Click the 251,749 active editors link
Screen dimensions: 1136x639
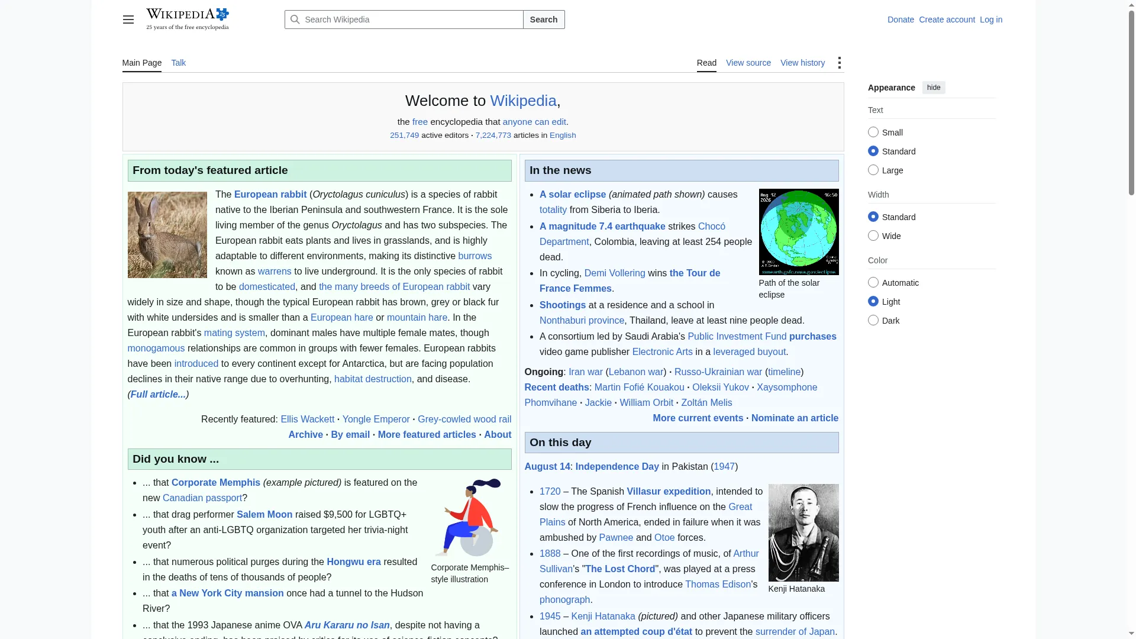point(405,135)
